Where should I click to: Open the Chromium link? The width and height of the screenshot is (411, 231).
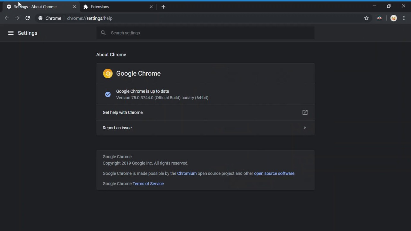tap(187, 173)
